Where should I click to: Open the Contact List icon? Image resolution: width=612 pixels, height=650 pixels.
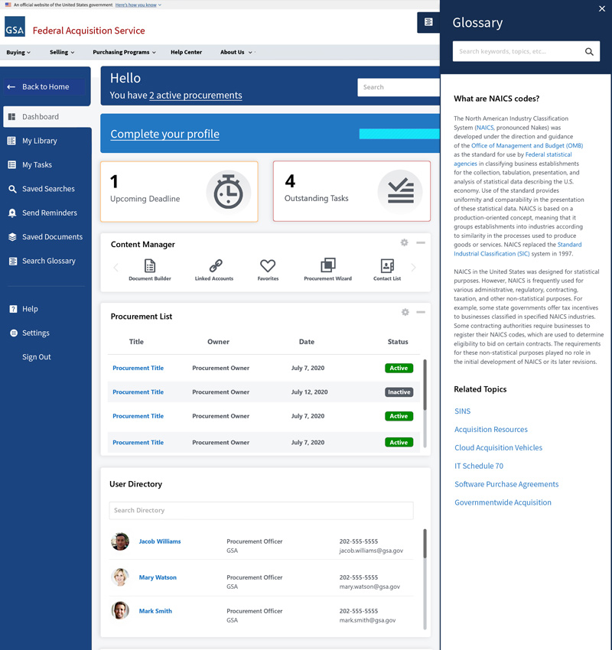pyautogui.click(x=387, y=266)
